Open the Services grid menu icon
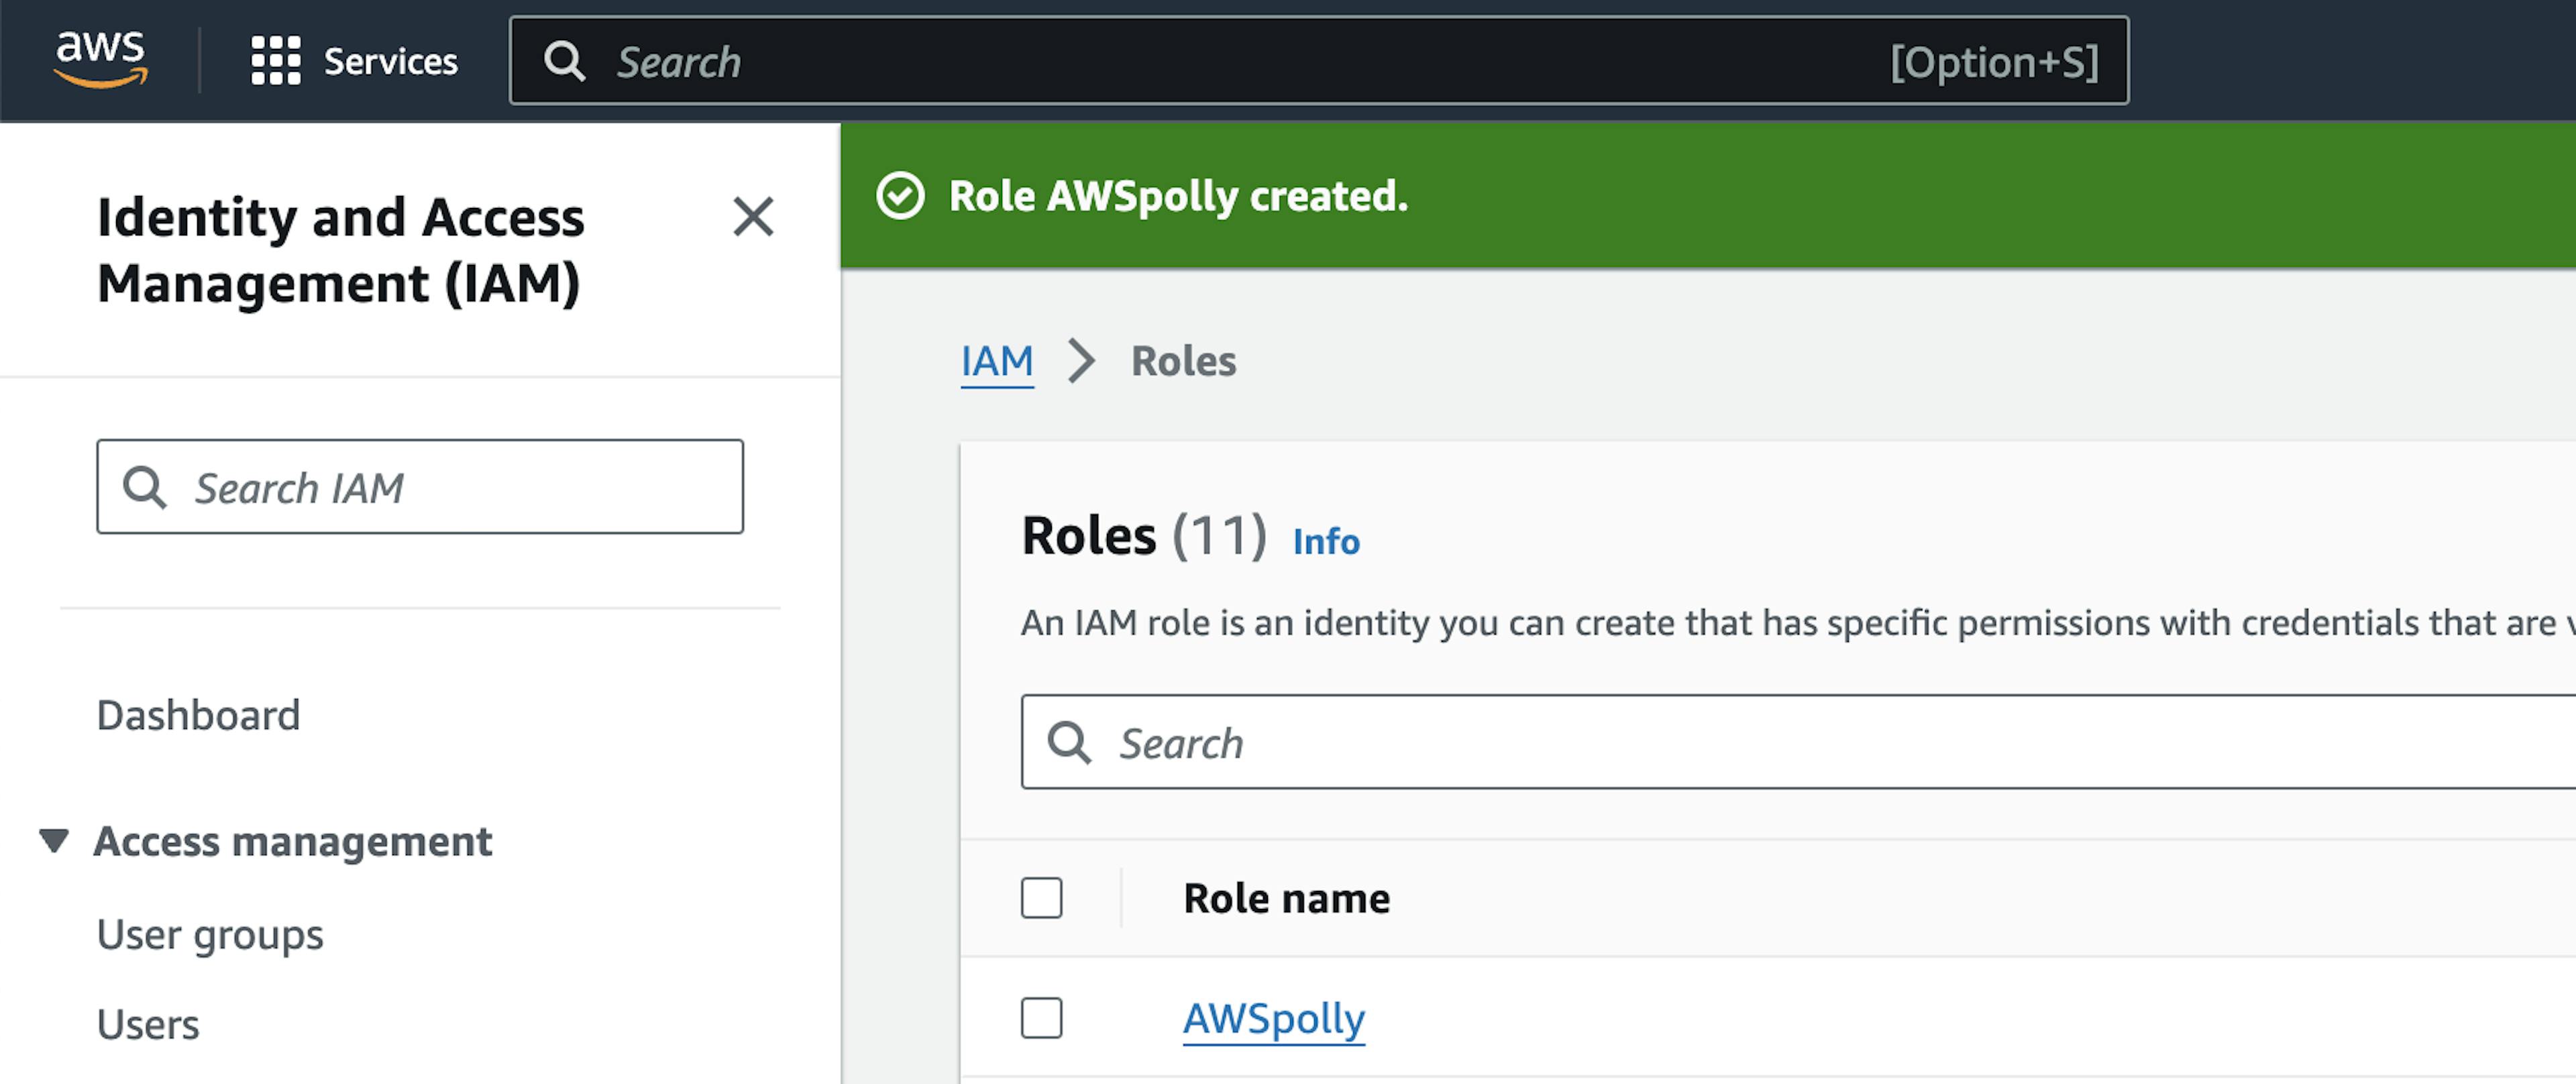The height and width of the screenshot is (1084, 2576). click(x=275, y=61)
